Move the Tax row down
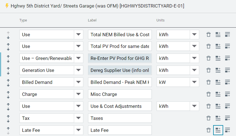 (8, 121)
